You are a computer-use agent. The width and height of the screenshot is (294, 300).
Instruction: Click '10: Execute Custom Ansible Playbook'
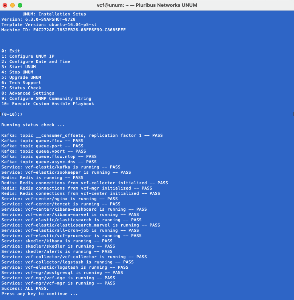pyautogui.click(x=48, y=104)
